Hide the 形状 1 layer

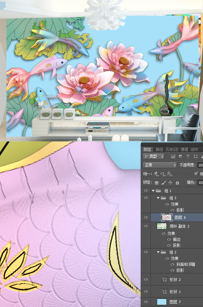(146, 291)
